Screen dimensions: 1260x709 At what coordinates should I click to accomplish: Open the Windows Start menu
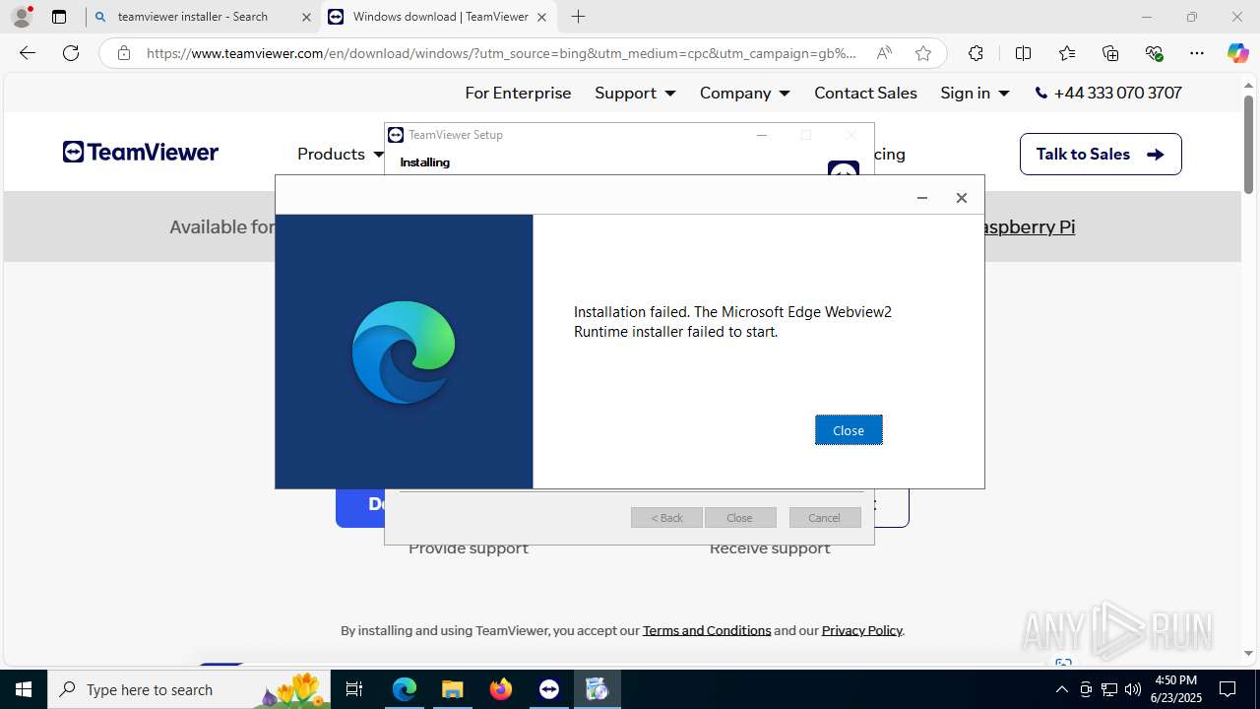tap(24, 689)
